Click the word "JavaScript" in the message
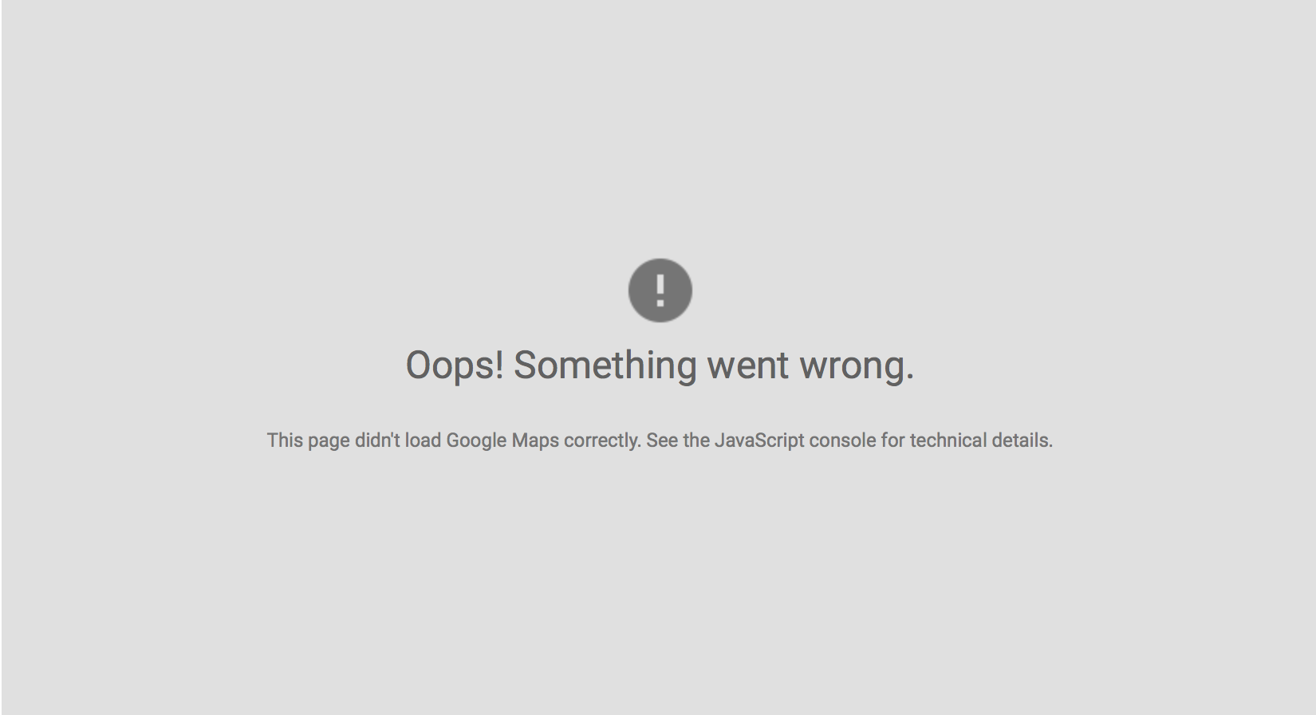The image size is (1316, 715). (759, 441)
